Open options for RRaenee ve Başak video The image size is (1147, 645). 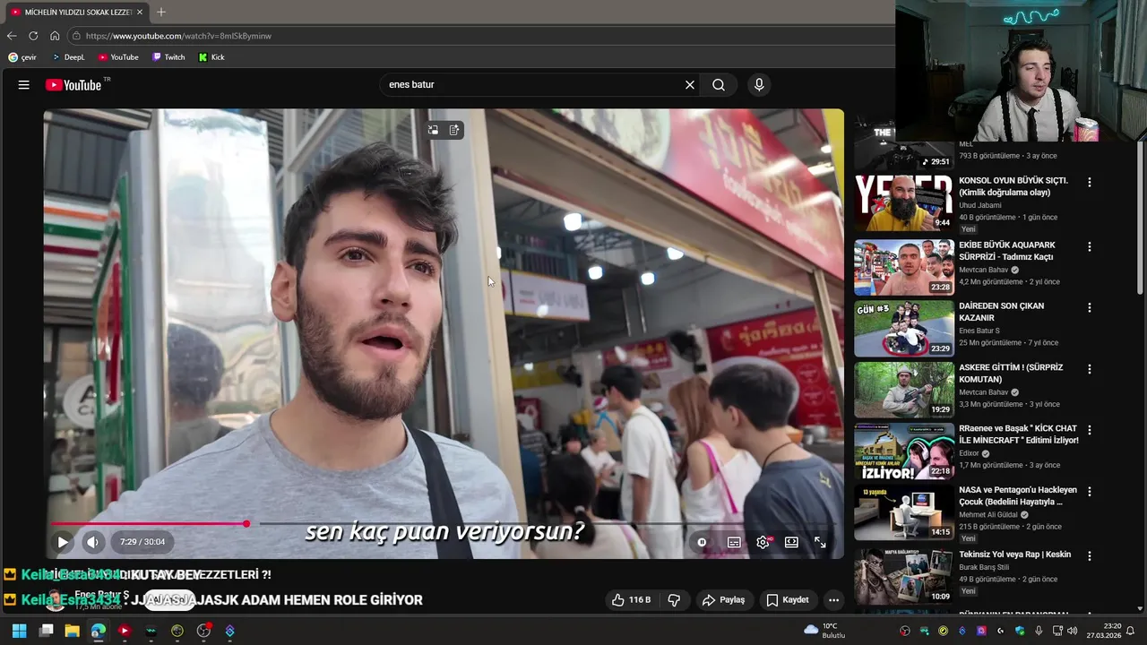click(1090, 430)
